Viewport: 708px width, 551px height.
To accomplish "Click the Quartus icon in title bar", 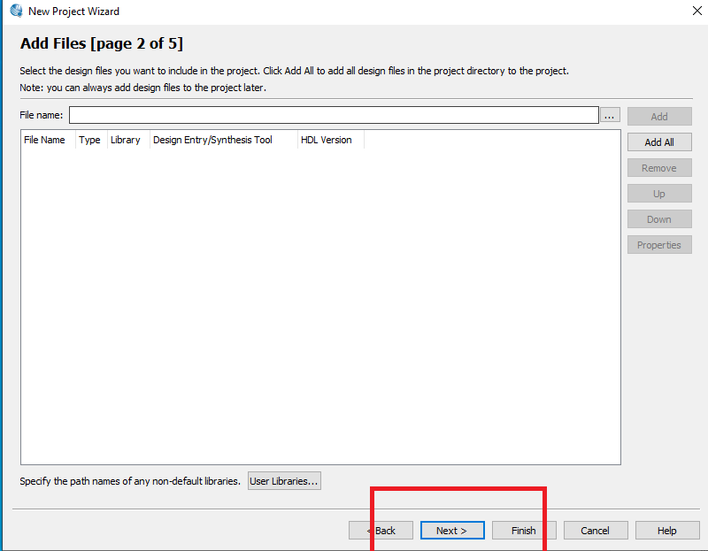I will coord(16,11).
